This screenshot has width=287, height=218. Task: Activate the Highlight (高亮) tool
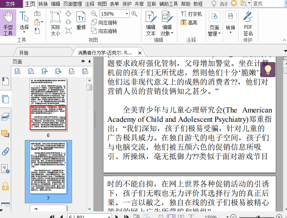[189, 22]
